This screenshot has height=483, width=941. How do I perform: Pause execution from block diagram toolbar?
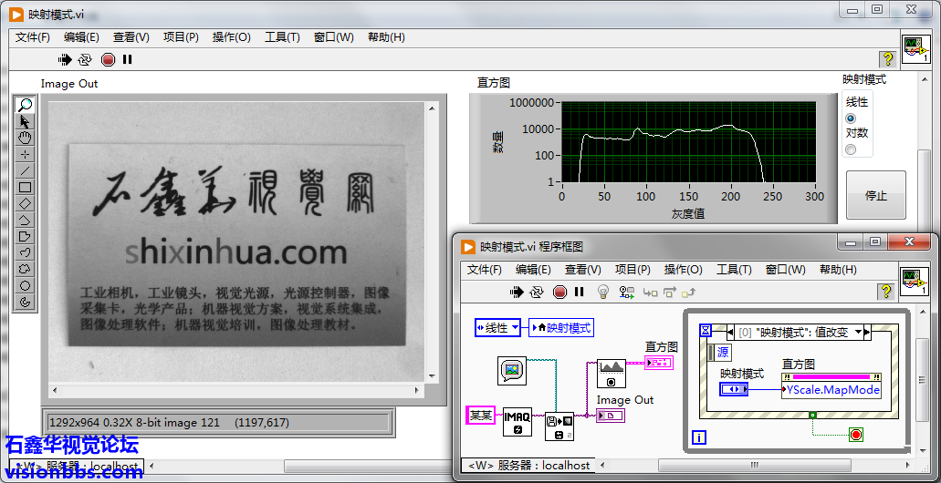point(580,292)
